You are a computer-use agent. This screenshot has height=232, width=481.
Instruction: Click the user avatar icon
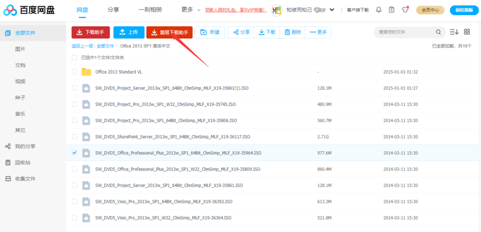coord(277,10)
